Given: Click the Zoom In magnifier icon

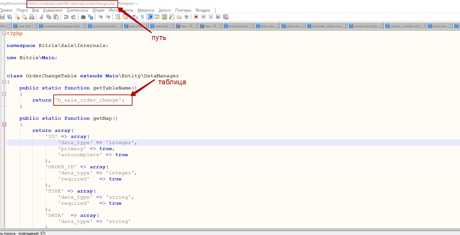Looking at the screenshot, I should click(x=101, y=17).
